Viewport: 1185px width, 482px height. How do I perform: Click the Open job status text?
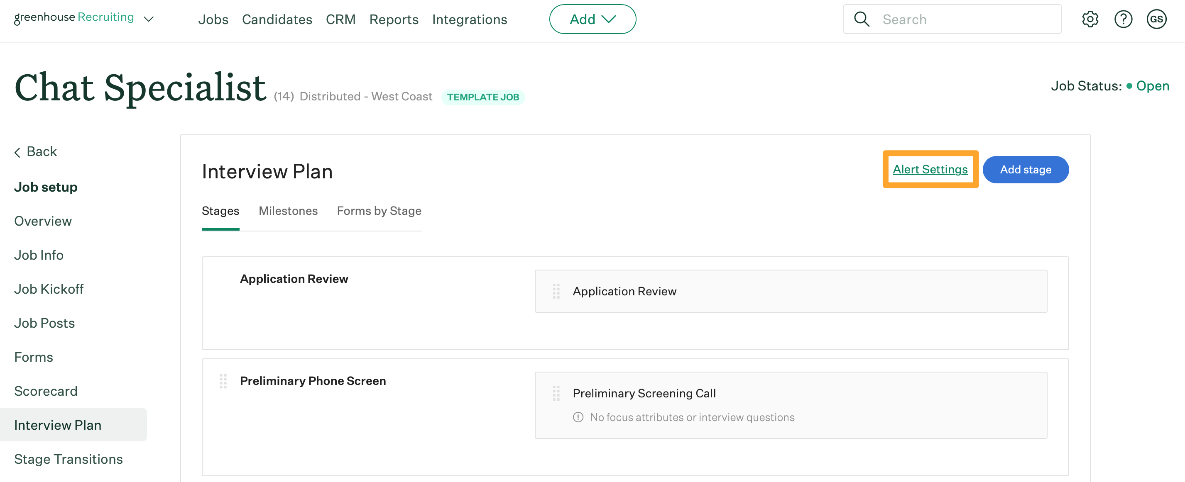tap(1152, 86)
